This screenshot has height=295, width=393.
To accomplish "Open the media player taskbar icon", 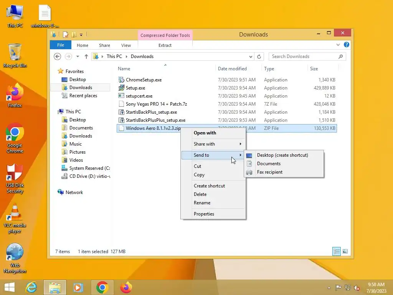I will (x=78, y=287).
